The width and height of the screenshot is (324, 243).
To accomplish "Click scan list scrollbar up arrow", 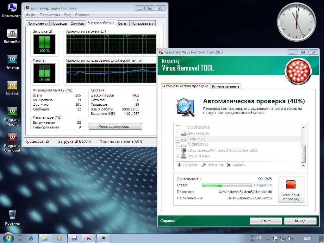I will (303, 128).
